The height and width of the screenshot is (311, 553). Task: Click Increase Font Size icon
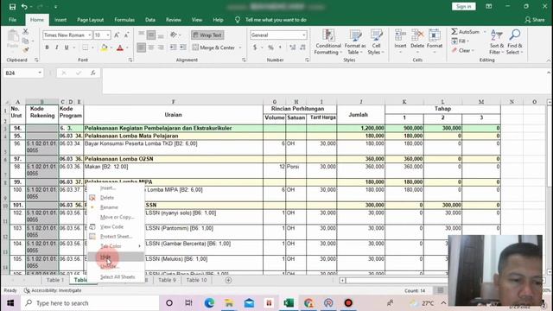pos(117,35)
